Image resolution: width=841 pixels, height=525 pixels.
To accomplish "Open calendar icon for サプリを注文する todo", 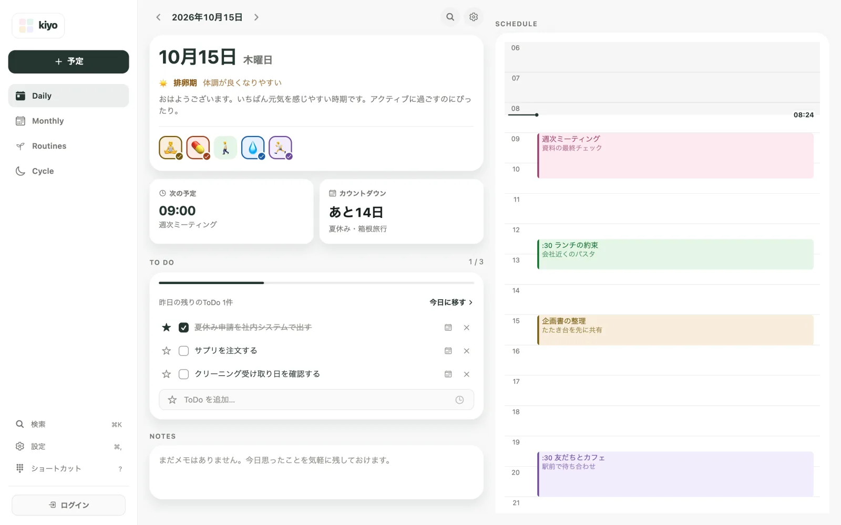I will coord(448,351).
